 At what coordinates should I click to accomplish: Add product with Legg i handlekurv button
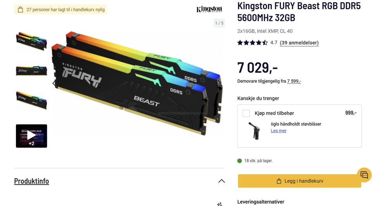coord(300,181)
